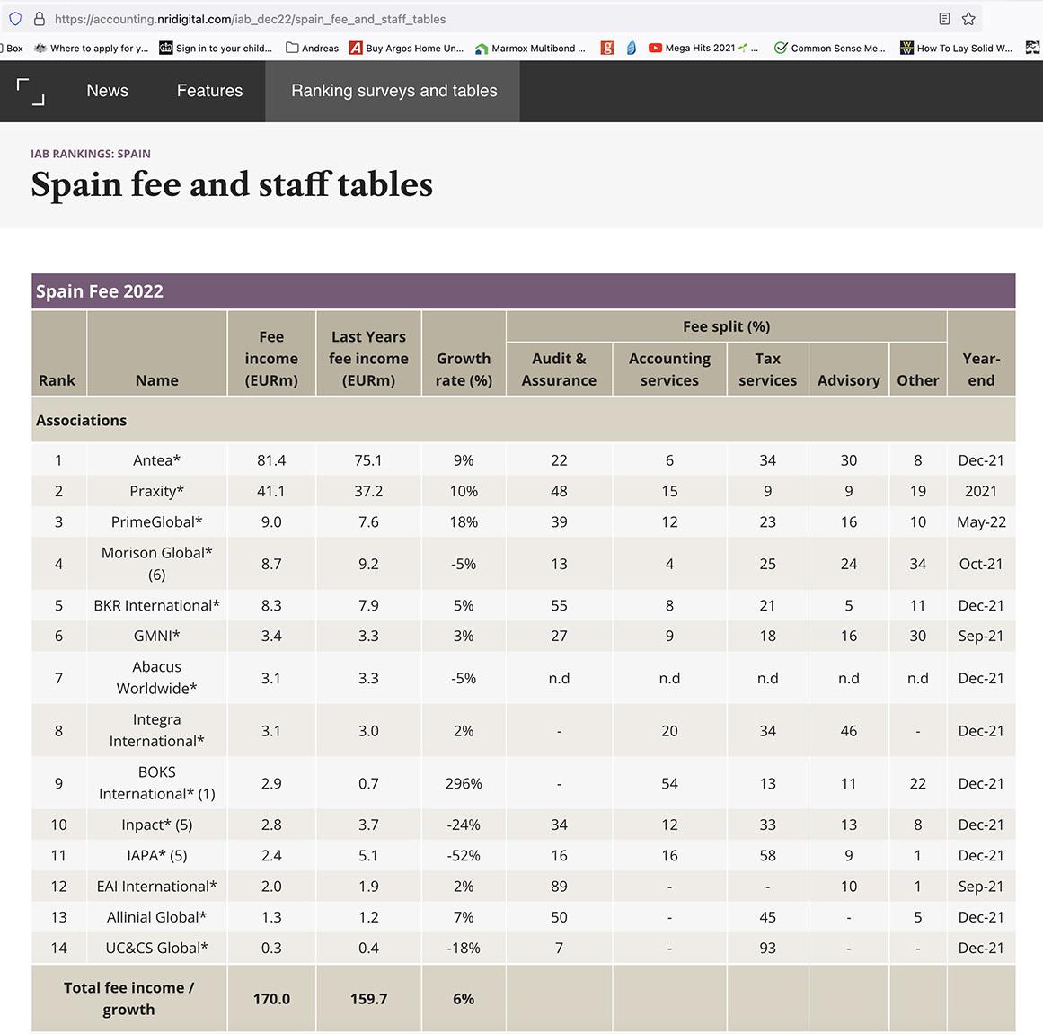The image size is (1043, 1034).
Task: Click the 'Tax services' column header
Action: coord(767,369)
